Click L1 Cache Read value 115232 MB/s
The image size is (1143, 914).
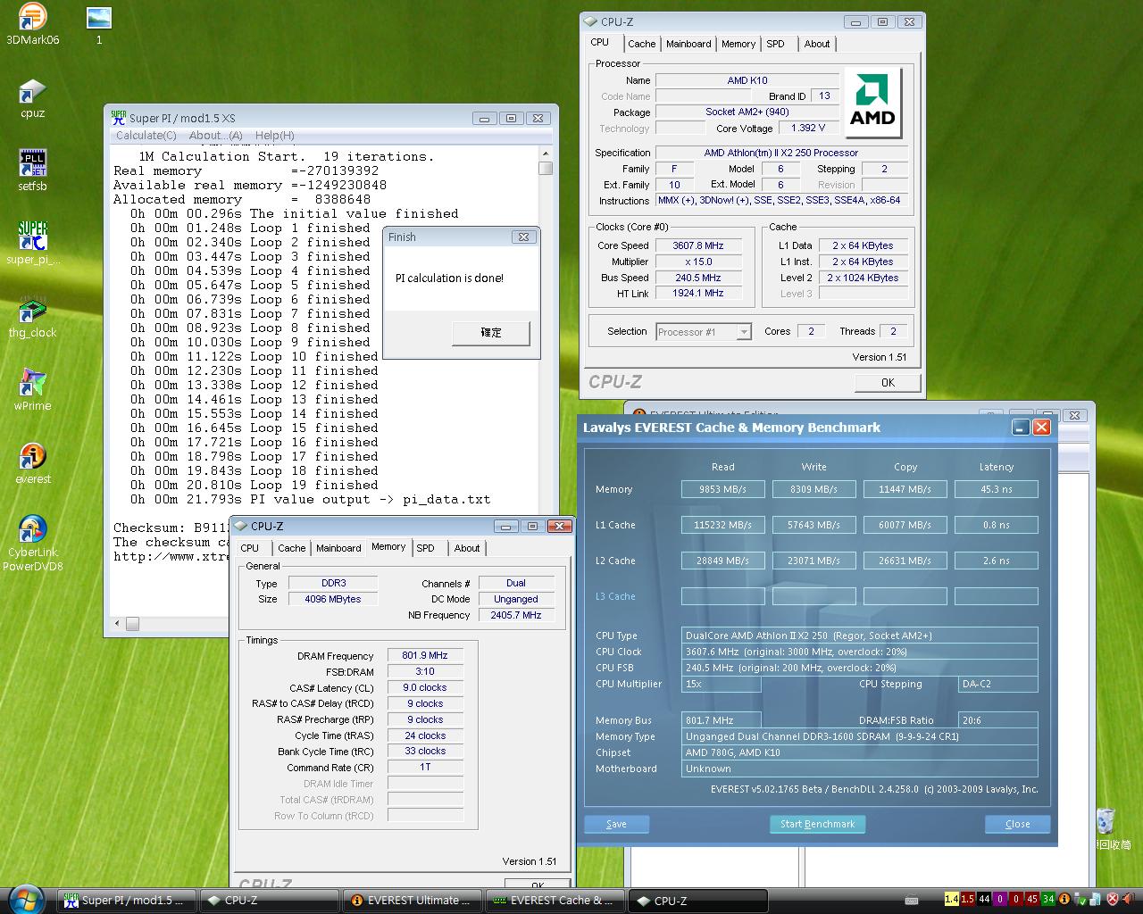pyautogui.click(x=722, y=525)
